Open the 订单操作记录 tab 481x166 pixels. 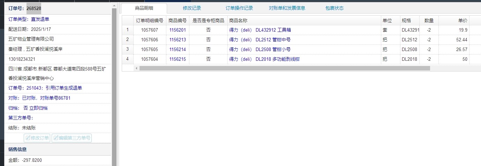239,8
